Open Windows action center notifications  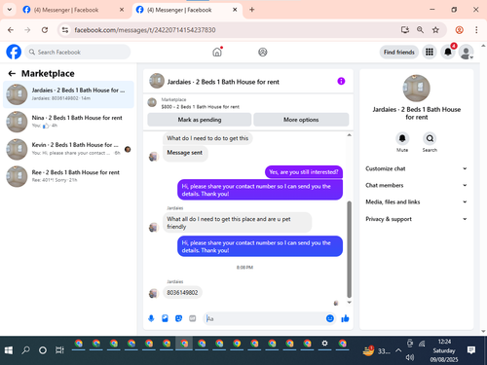click(471, 350)
